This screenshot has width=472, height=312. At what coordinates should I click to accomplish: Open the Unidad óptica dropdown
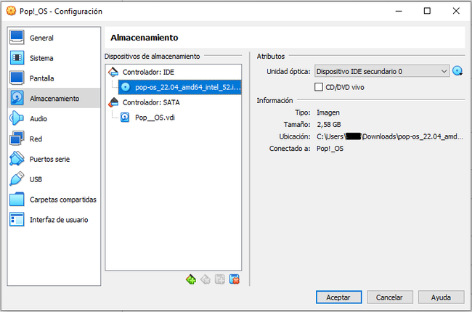[382, 71]
